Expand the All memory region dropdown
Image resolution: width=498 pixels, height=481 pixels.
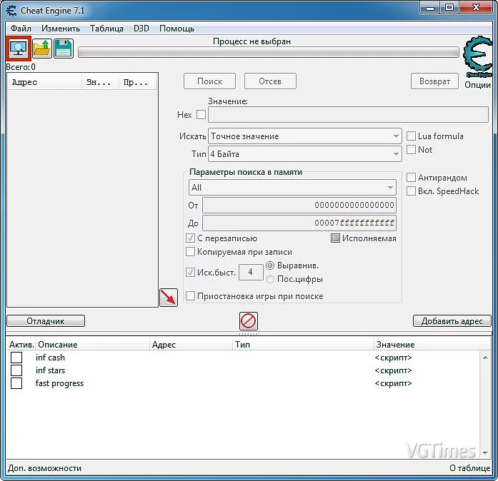click(292, 188)
